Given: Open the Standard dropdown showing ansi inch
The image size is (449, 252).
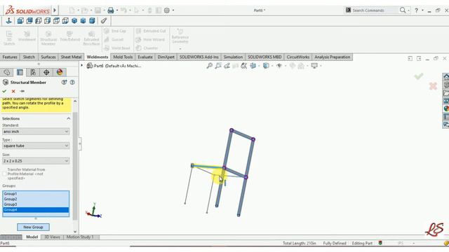Looking at the screenshot, I should point(36,132).
